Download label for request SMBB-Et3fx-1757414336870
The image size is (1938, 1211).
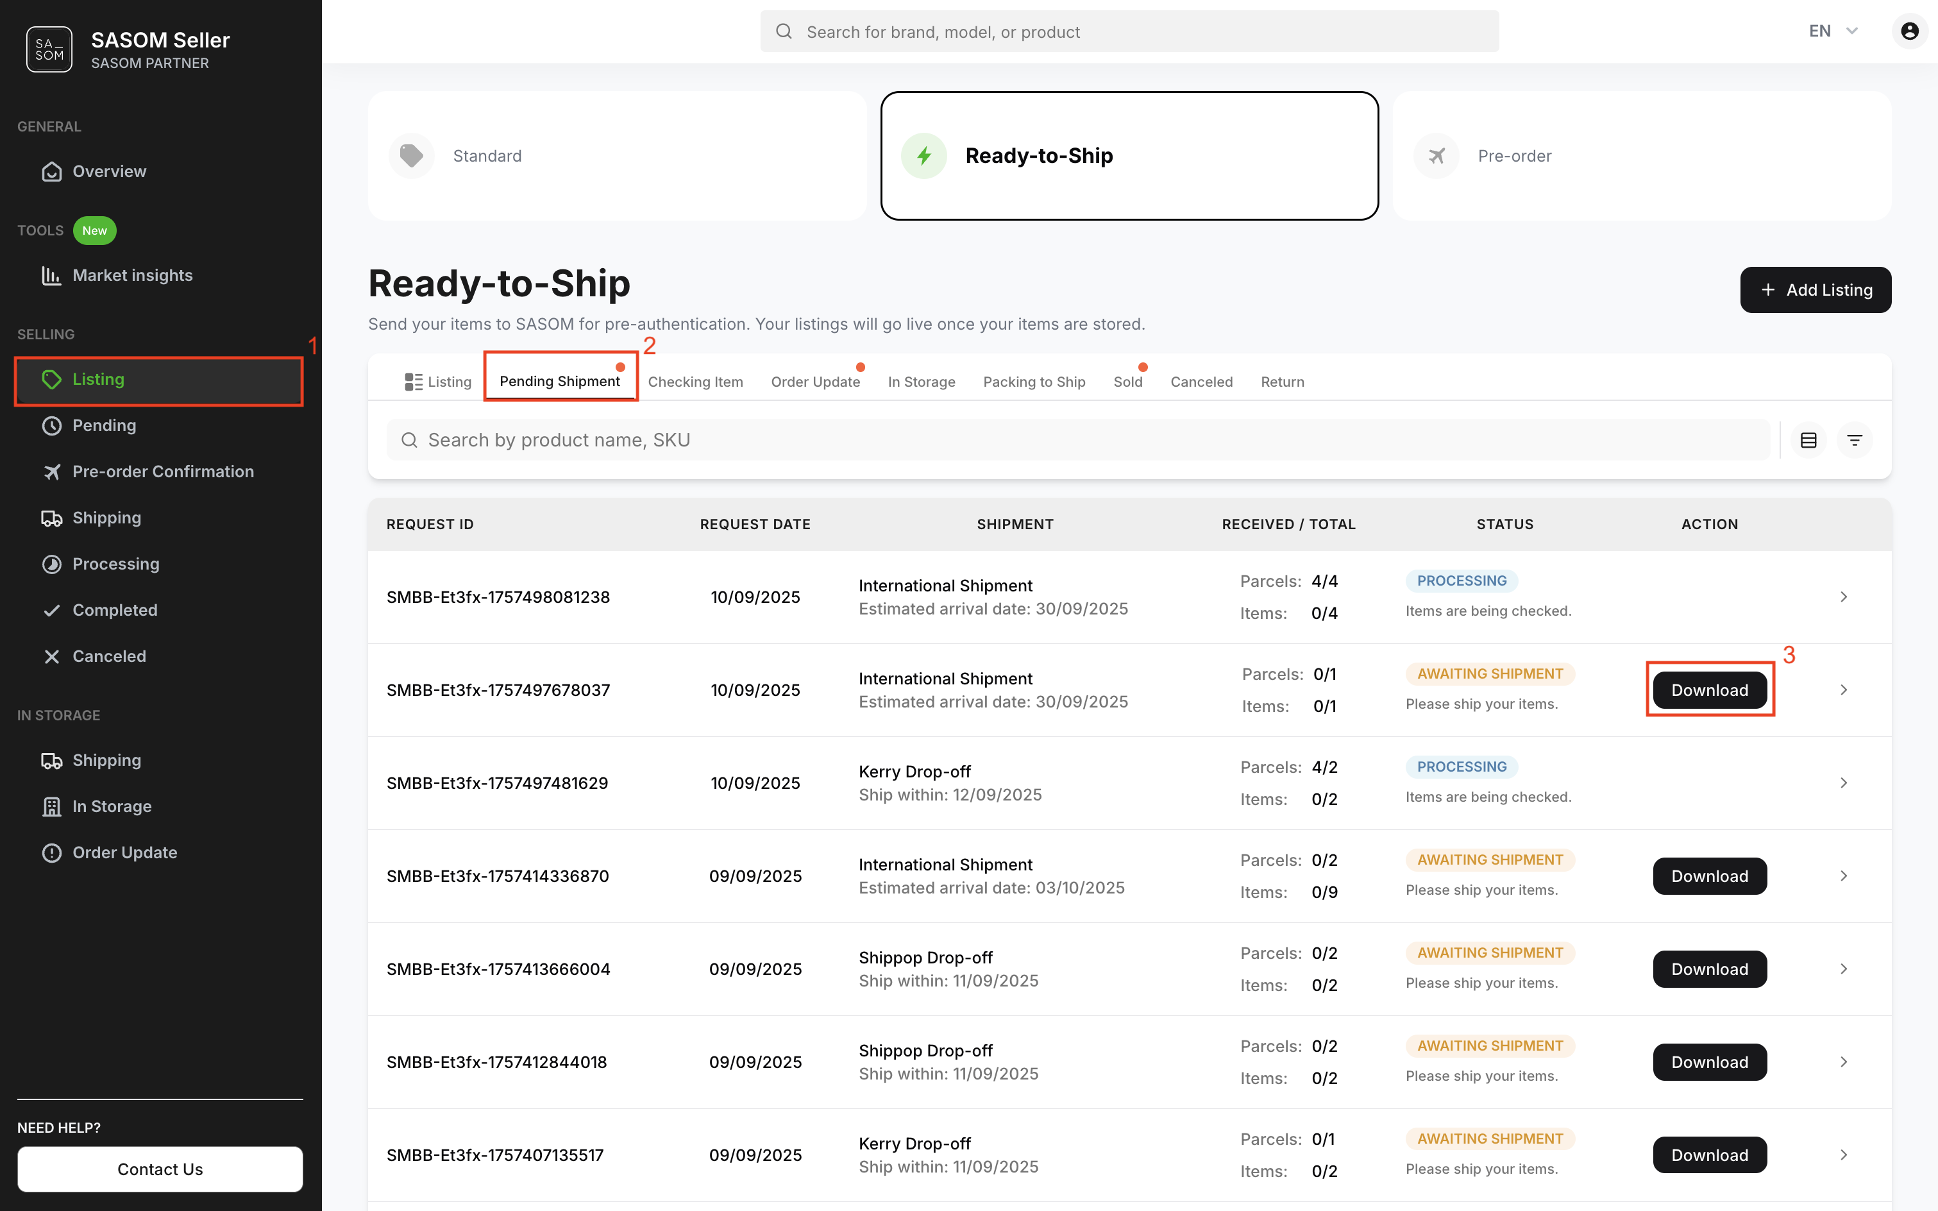tap(1709, 876)
